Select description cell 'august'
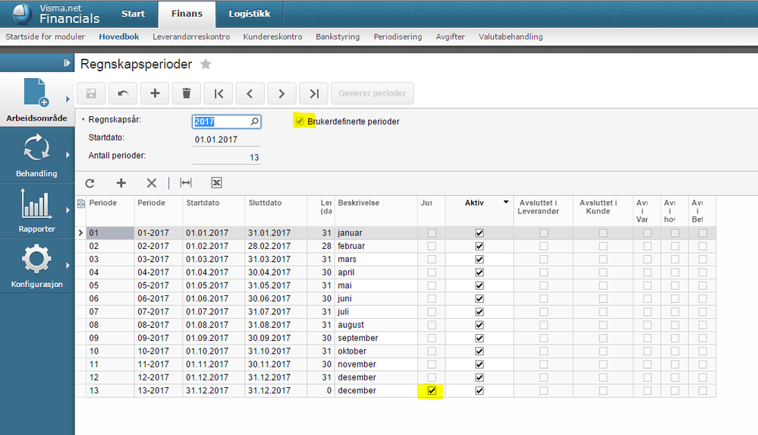 [x=376, y=325]
